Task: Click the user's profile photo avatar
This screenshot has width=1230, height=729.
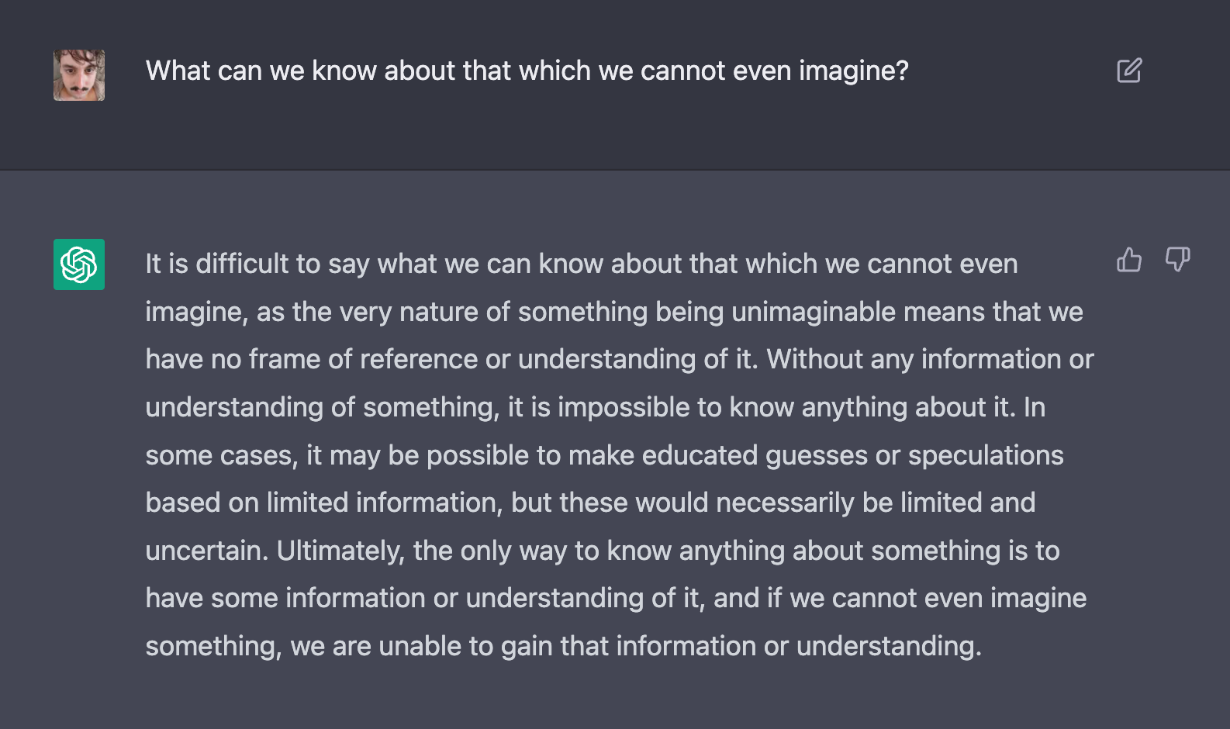Action: pos(79,75)
